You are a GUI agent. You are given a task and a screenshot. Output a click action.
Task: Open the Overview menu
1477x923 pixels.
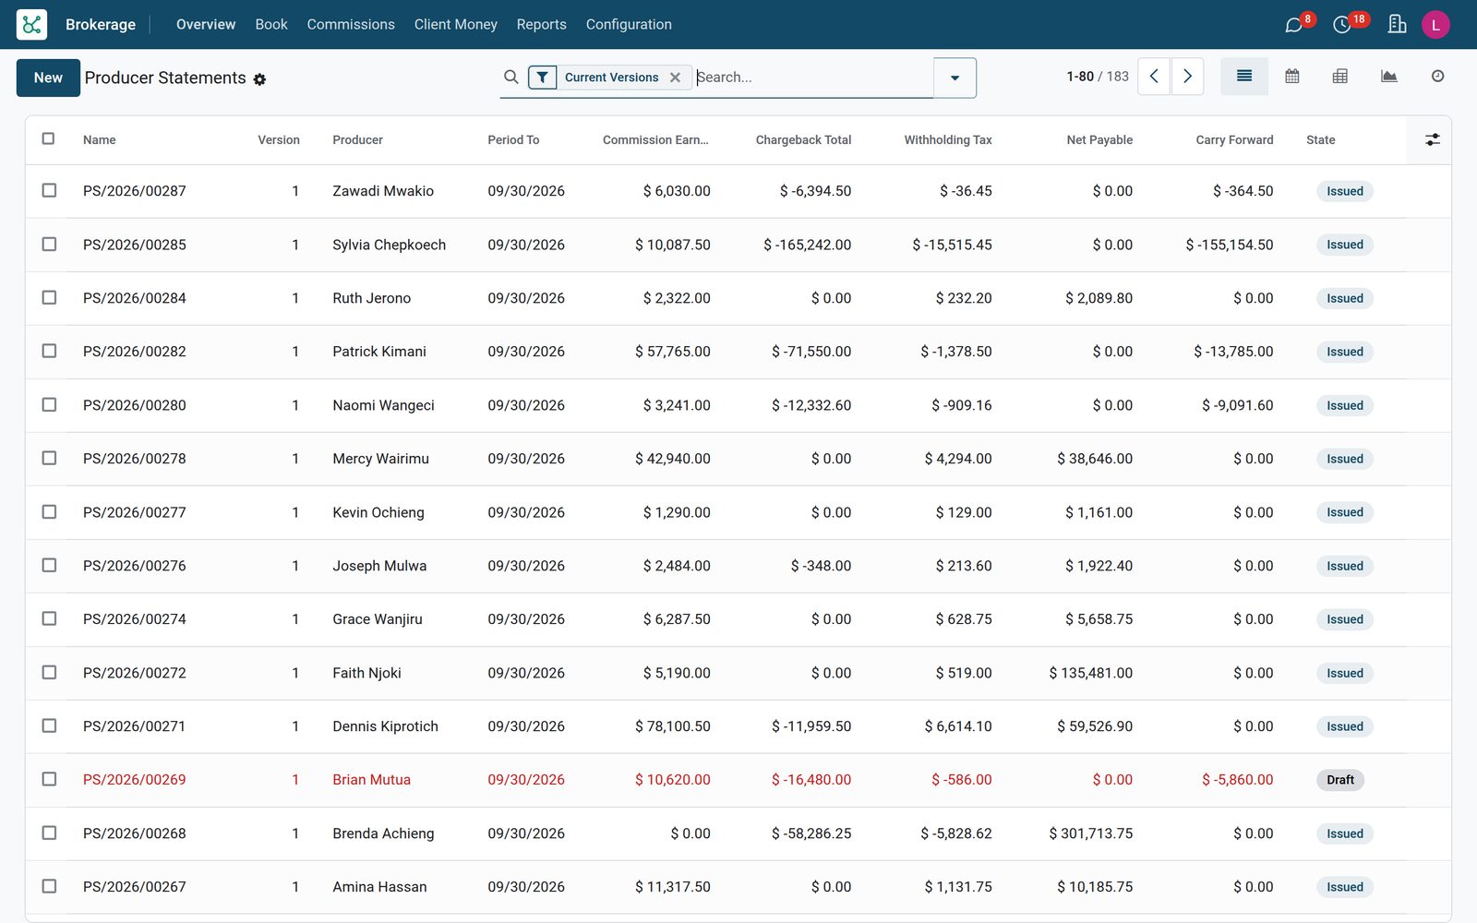click(206, 25)
